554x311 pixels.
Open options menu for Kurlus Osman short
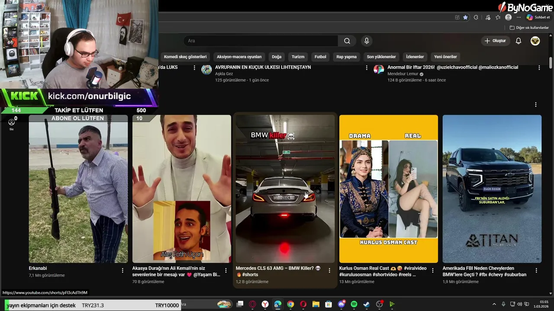pos(433,270)
